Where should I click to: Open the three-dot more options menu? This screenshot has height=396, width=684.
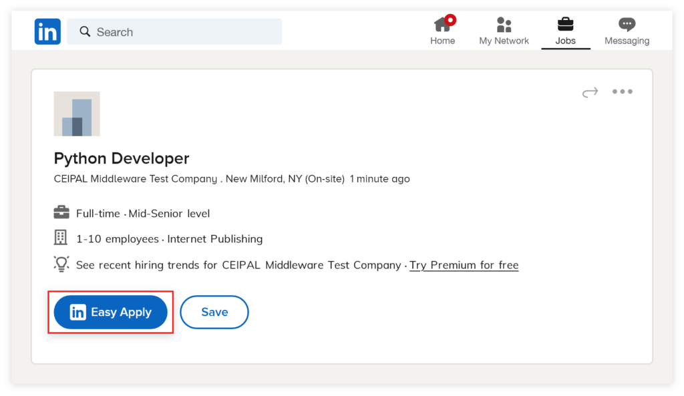point(622,91)
